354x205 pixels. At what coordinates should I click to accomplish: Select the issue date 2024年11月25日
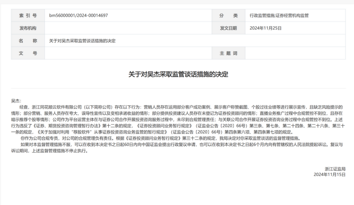pyautogui.click(x=265, y=28)
